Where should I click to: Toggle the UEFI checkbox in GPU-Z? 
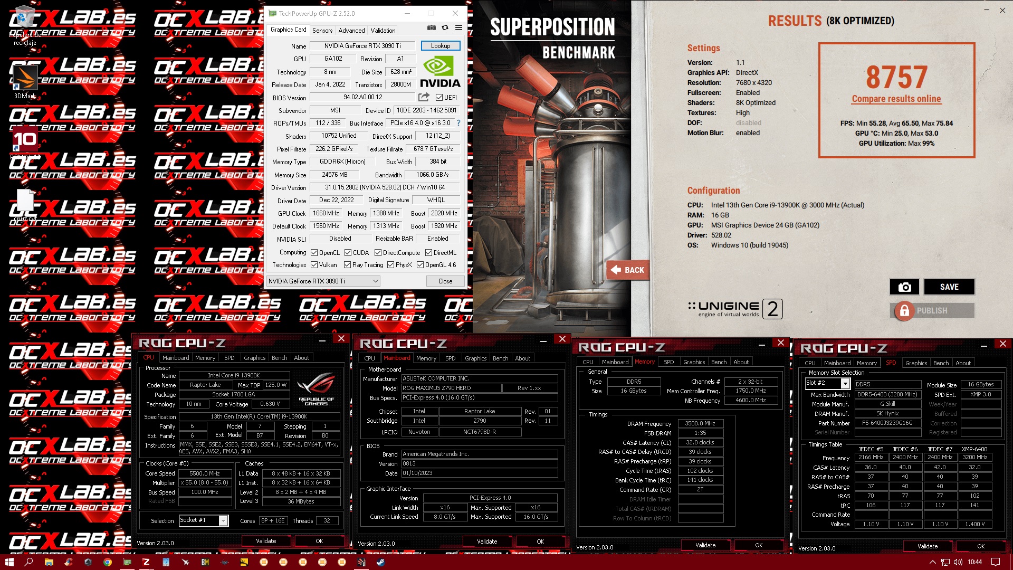[439, 97]
